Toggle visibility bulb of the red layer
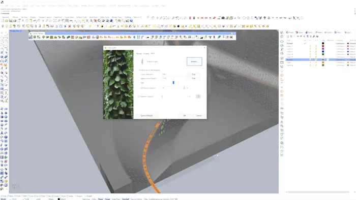The height and width of the screenshot is (200, 356). (310, 46)
